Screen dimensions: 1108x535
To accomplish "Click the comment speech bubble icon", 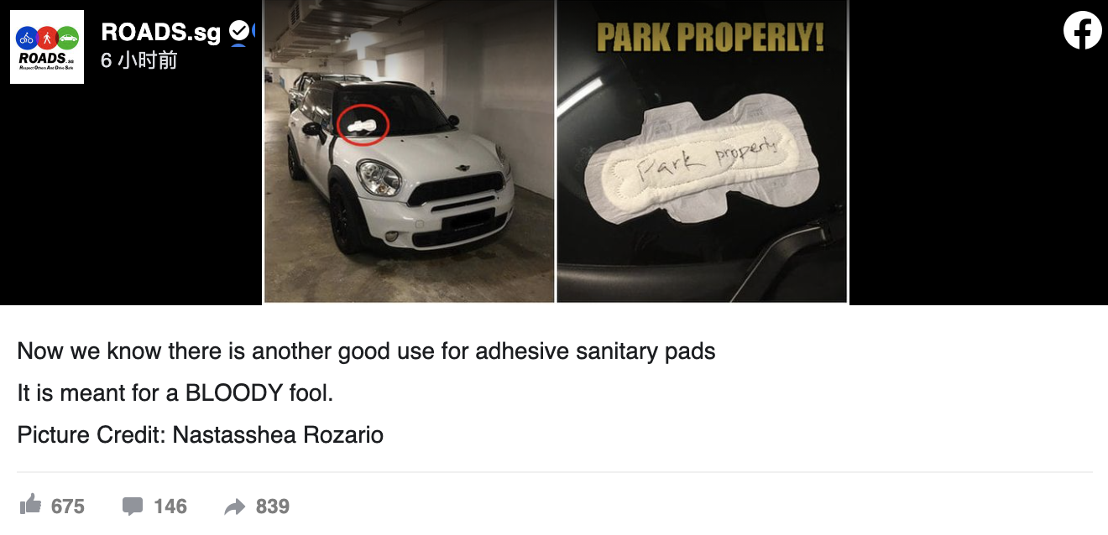I will (x=132, y=506).
